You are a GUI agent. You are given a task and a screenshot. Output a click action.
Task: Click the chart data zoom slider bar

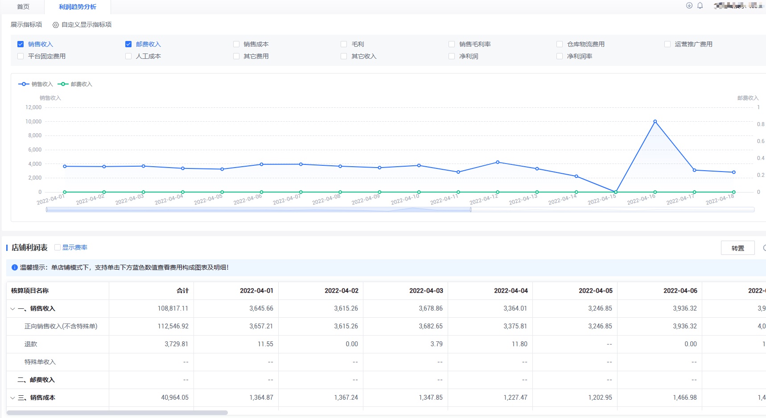click(x=259, y=209)
